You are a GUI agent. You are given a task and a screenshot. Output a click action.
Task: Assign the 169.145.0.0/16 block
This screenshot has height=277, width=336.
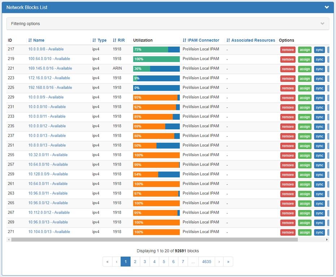point(305,69)
